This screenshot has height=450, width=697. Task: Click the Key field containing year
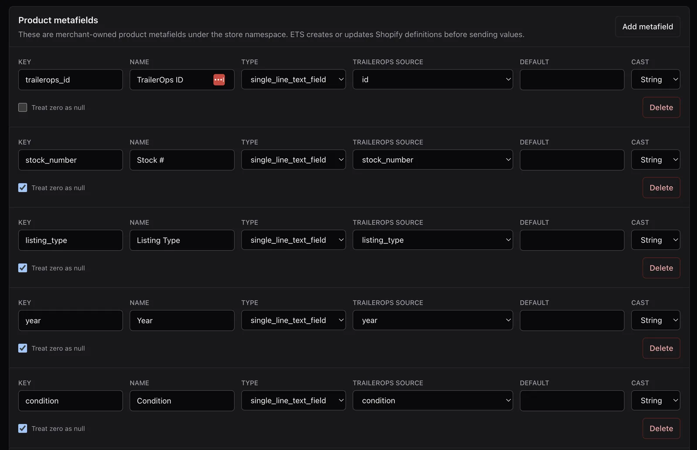point(71,320)
